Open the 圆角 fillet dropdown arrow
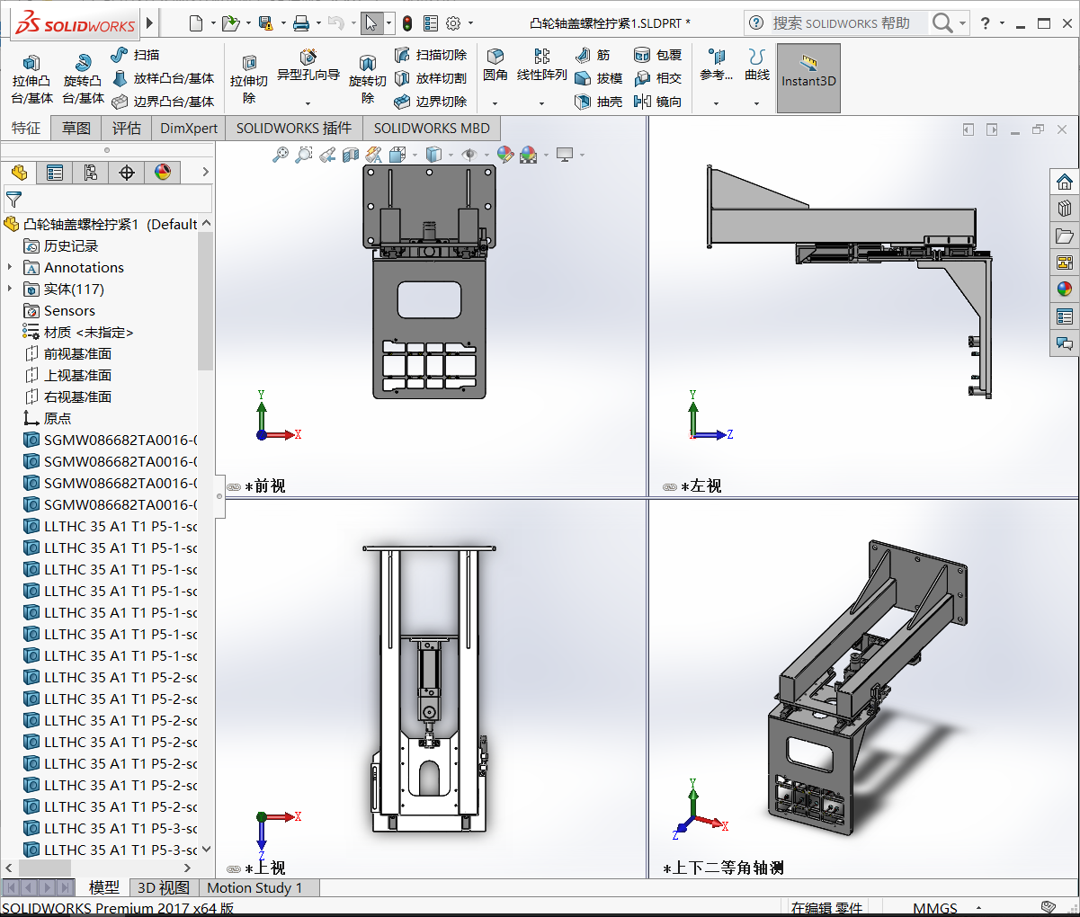 [x=495, y=103]
